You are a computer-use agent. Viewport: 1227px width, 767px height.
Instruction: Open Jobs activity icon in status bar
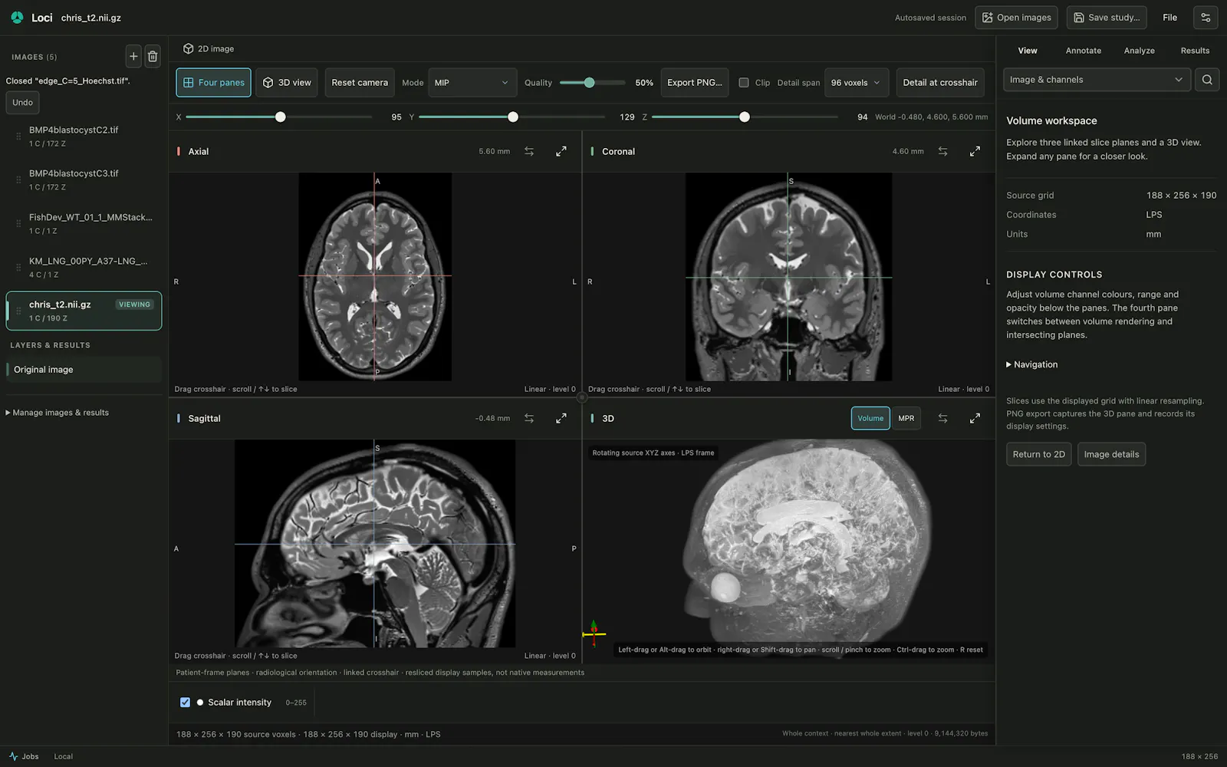13,756
